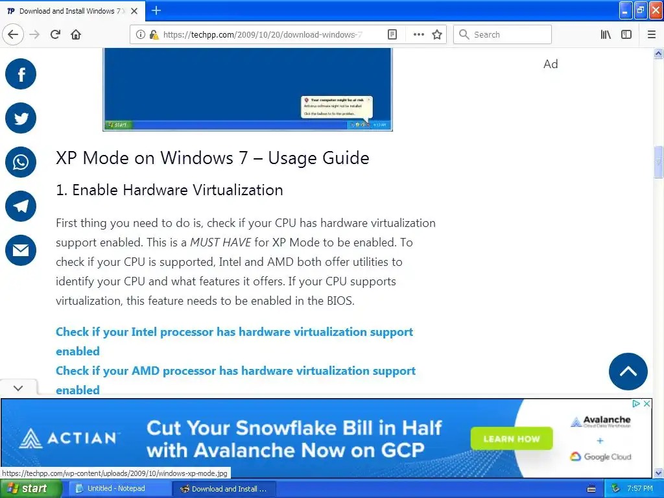Go forward one page in the browser
The height and width of the screenshot is (498, 664).
[34, 34]
